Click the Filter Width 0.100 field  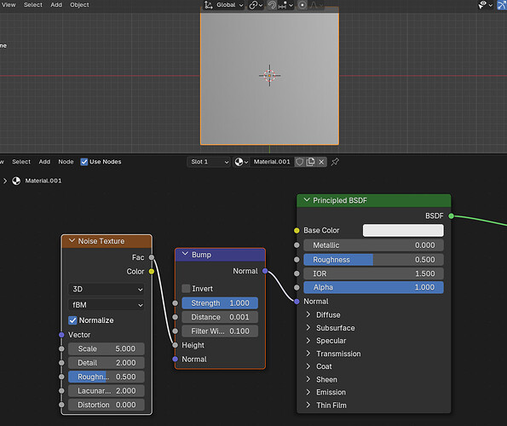(220, 331)
